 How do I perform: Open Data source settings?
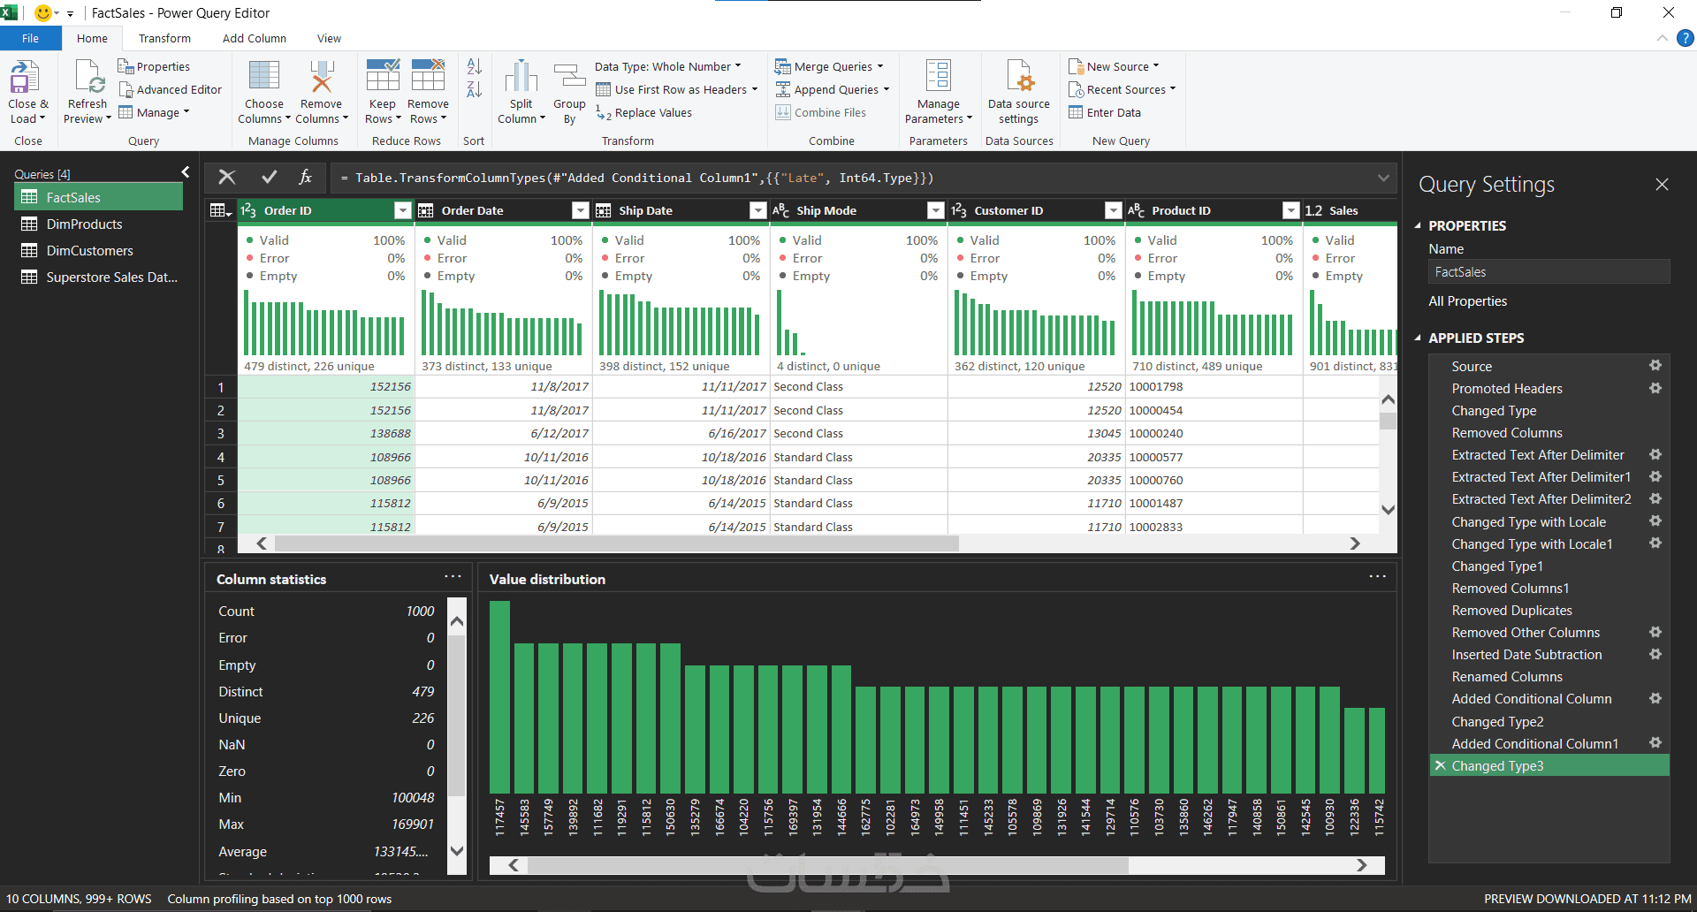coord(1018,78)
